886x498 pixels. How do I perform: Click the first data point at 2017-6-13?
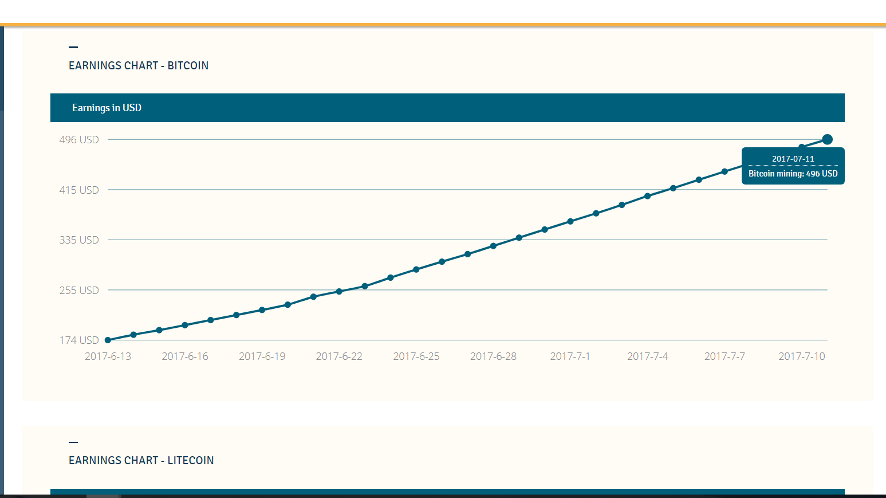click(x=108, y=340)
